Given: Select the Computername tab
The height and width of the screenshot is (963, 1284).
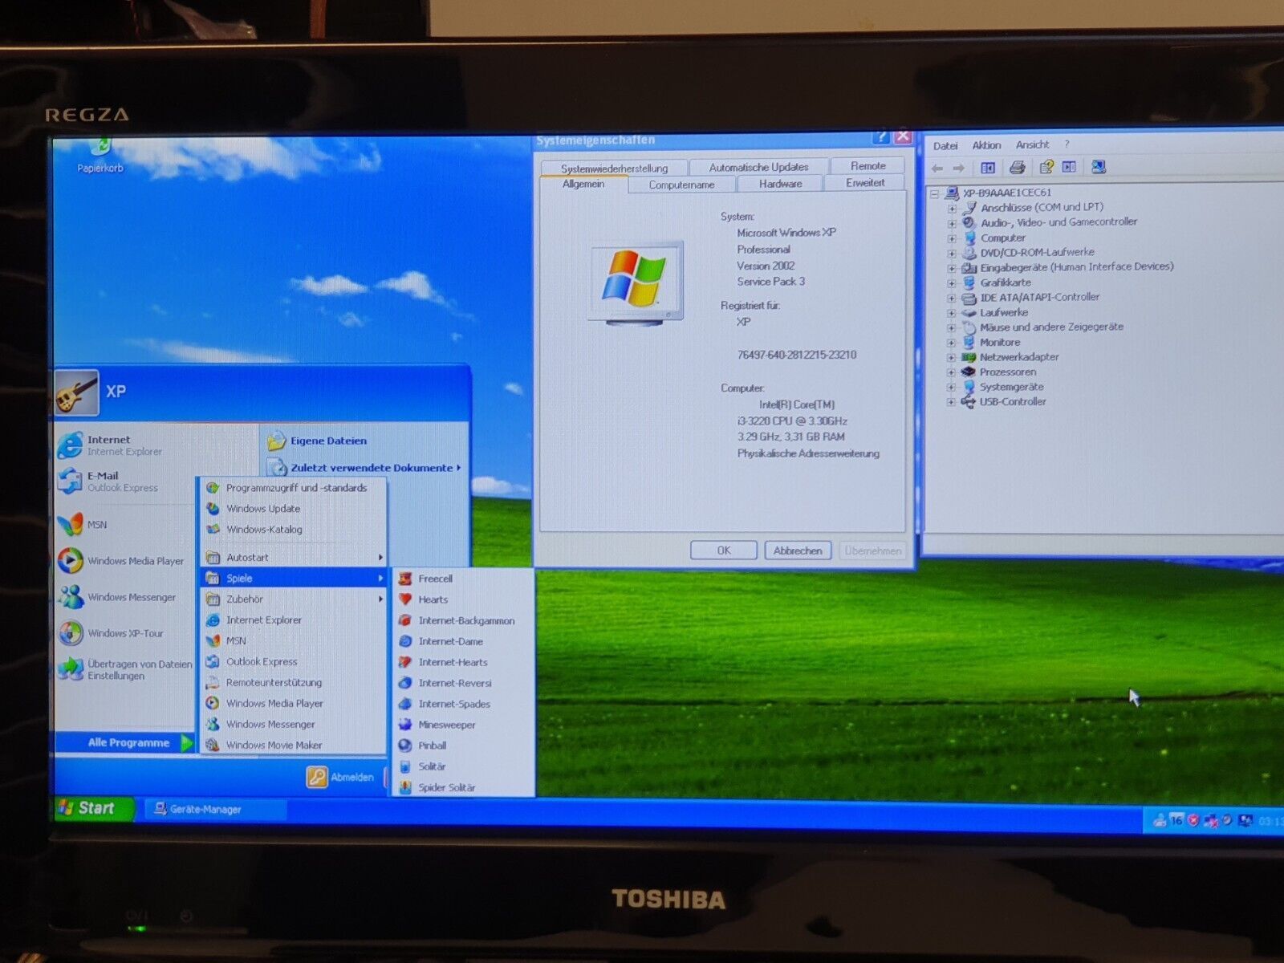Looking at the screenshot, I should (681, 185).
